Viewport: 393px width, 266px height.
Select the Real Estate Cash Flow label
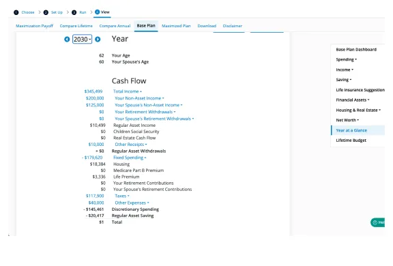(x=134, y=138)
